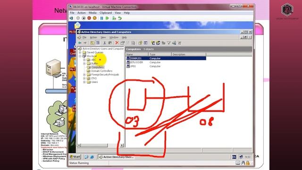Viewport: 302px width, 170px height.
Task: Expand the ABC organizational unit
Action: click(x=84, y=60)
